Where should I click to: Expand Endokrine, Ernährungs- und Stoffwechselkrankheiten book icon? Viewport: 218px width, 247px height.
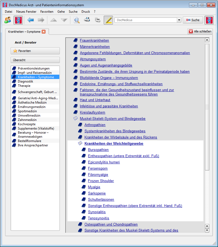coord(76,84)
